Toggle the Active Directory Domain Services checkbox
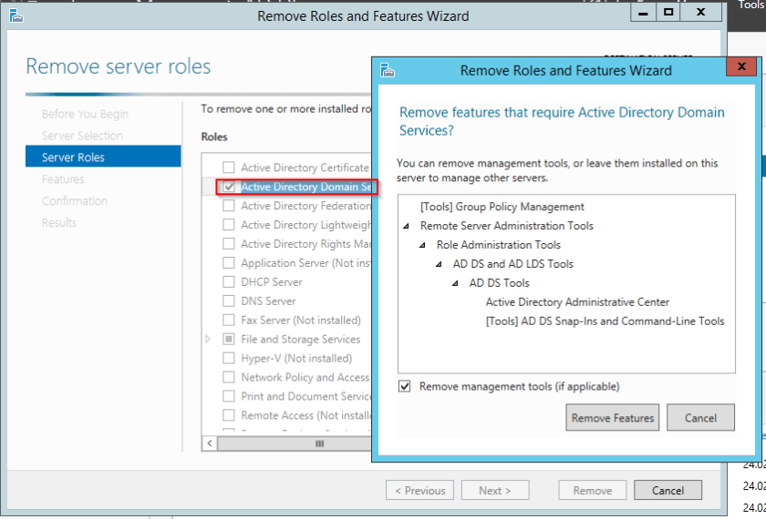The width and height of the screenshot is (766, 519). pos(229,187)
